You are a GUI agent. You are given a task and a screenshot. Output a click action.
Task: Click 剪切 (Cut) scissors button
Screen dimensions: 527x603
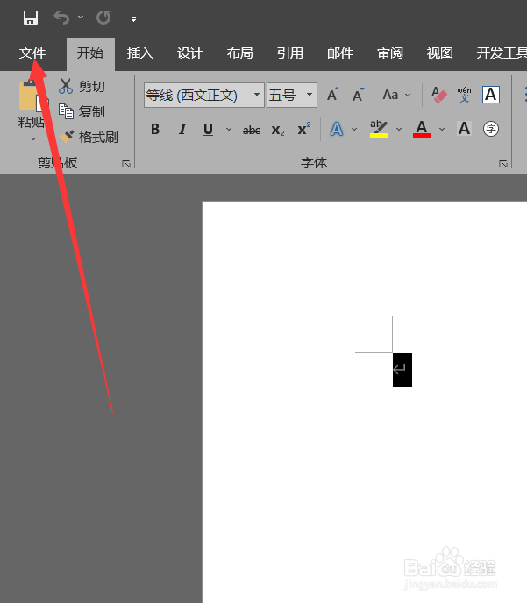click(x=82, y=86)
